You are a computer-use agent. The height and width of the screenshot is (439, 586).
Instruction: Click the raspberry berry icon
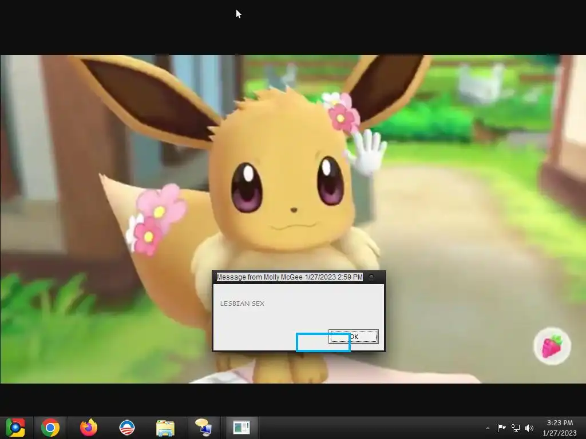(552, 346)
